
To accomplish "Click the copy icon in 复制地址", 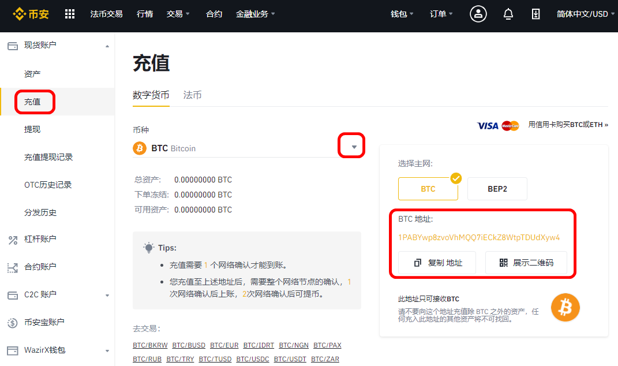I will coord(418,263).
